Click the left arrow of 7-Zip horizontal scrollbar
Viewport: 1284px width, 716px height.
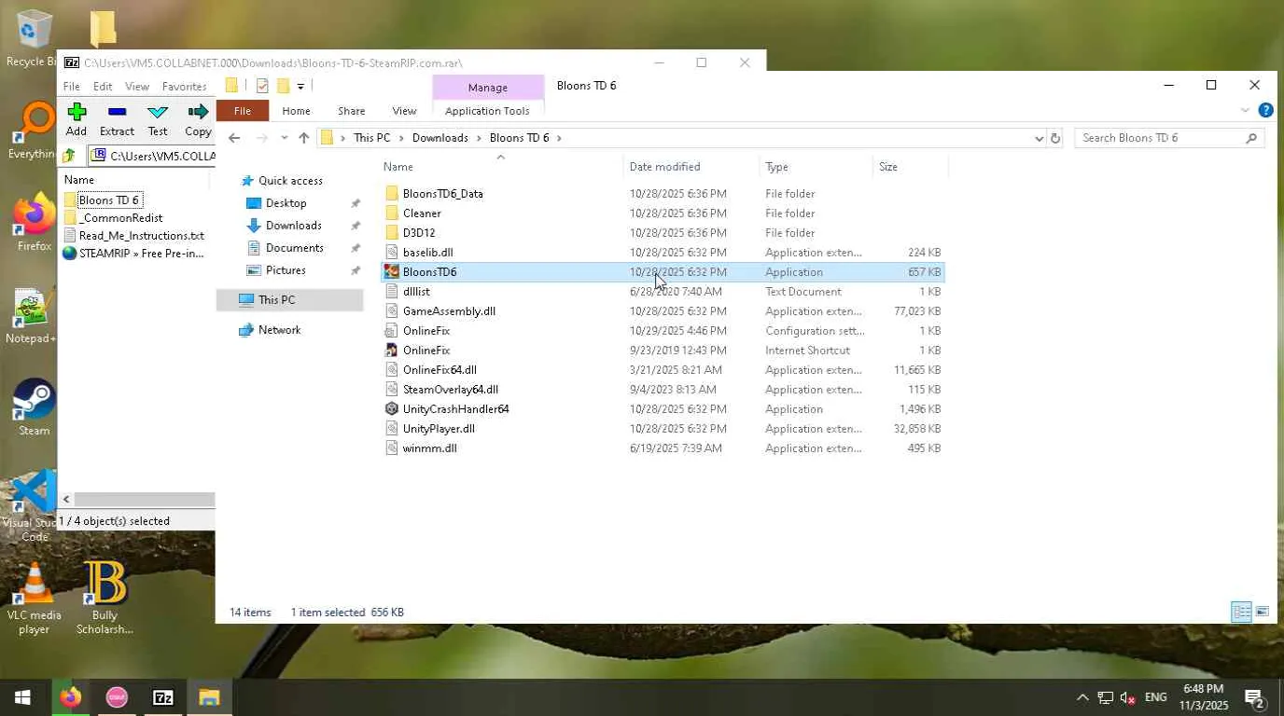(66, 500)
